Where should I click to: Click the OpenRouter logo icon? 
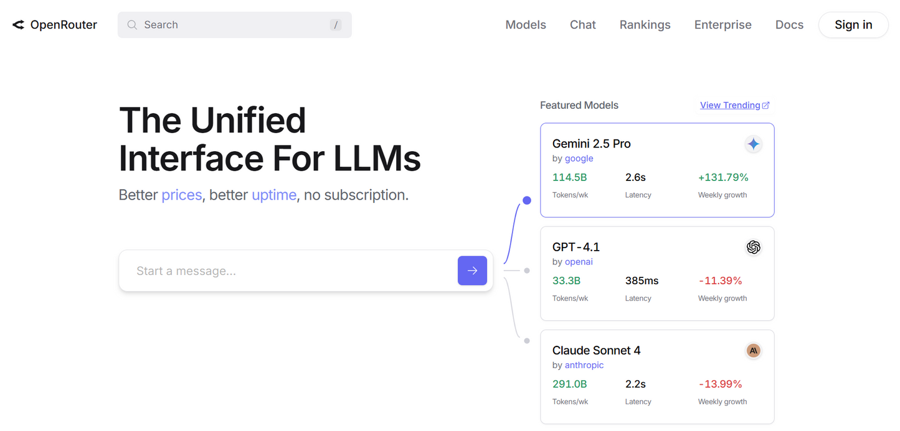[19, 25]
